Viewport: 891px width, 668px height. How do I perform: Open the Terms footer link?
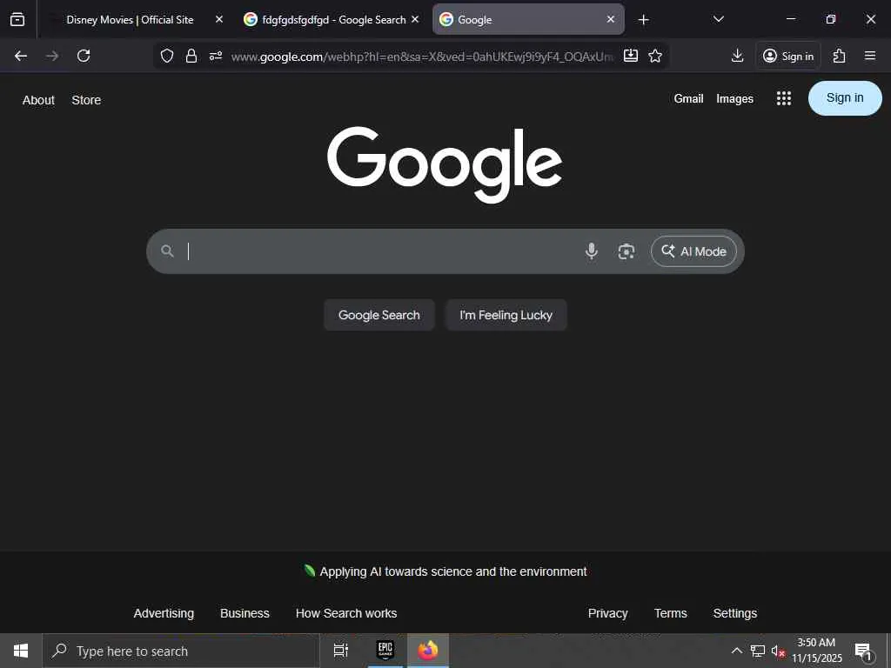click(671, 613)
